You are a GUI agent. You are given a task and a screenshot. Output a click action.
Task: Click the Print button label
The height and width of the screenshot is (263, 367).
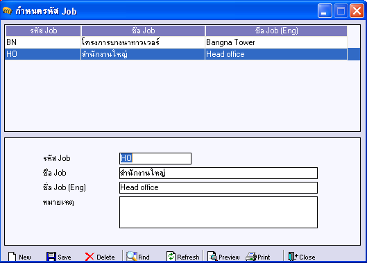[264, 257]
